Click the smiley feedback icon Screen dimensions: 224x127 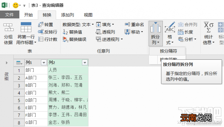(x=15, y=6)
